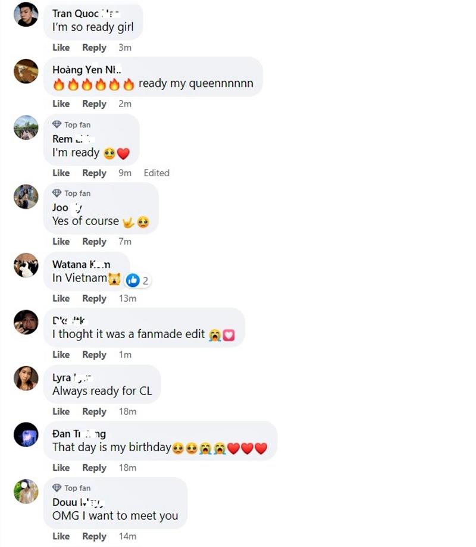
Task: Click Tran Quoc's profile avatar
Action: click(x=26, y=15)
